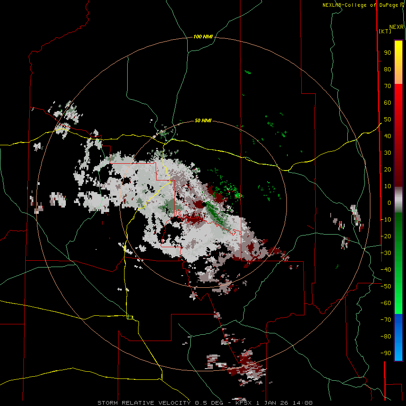Click the "NEXLAB-College of DuPage" credit text
Image resolution: width=406 pixels, height=406 pixels.
pos(361,5)
